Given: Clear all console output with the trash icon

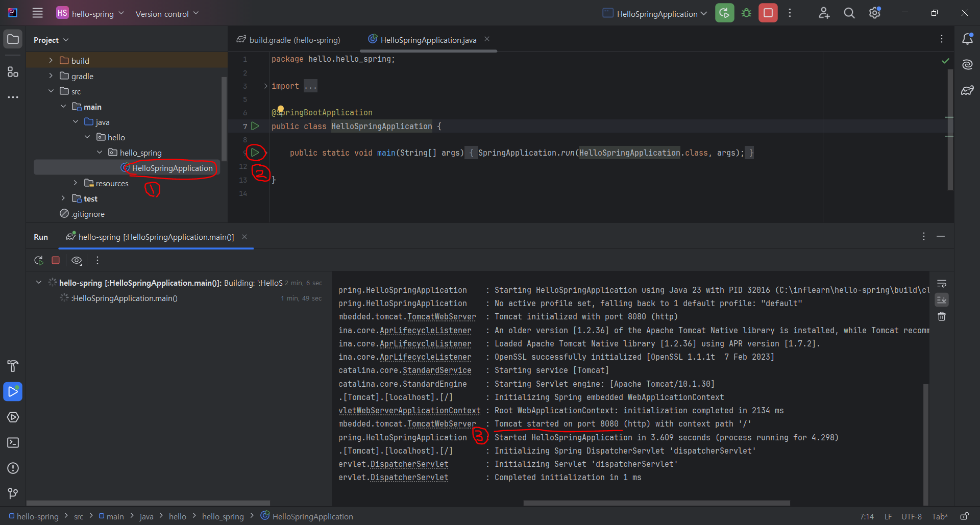Looking at the screenshot, I should point(942,316).
